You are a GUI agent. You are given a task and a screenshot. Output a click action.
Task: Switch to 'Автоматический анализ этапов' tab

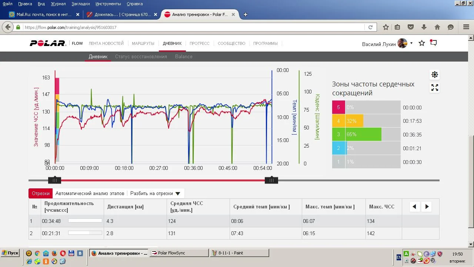pos(90,194)
